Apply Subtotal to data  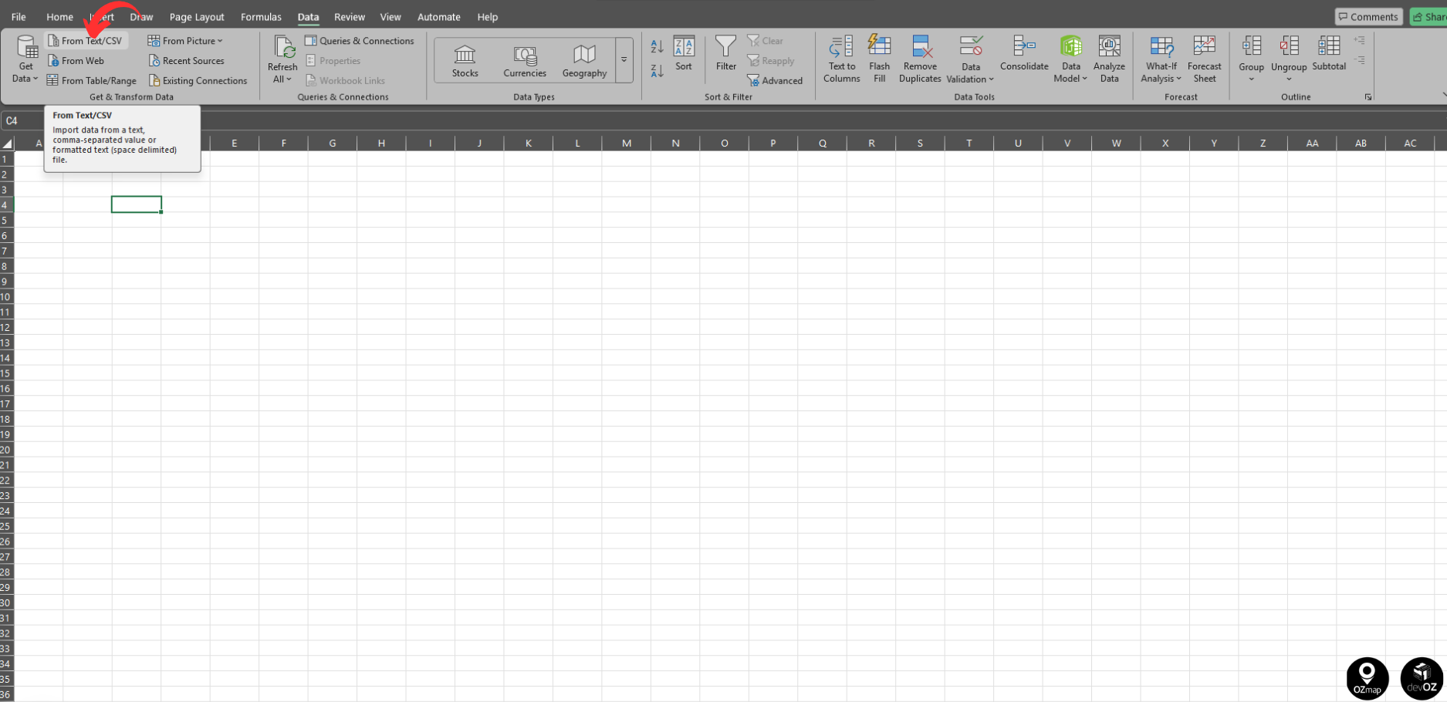[1329, 54]
